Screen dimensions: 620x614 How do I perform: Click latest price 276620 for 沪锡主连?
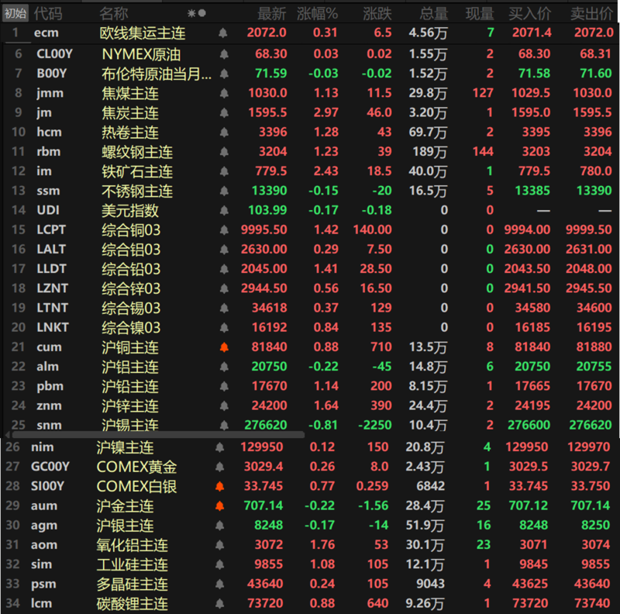(265, 425)
